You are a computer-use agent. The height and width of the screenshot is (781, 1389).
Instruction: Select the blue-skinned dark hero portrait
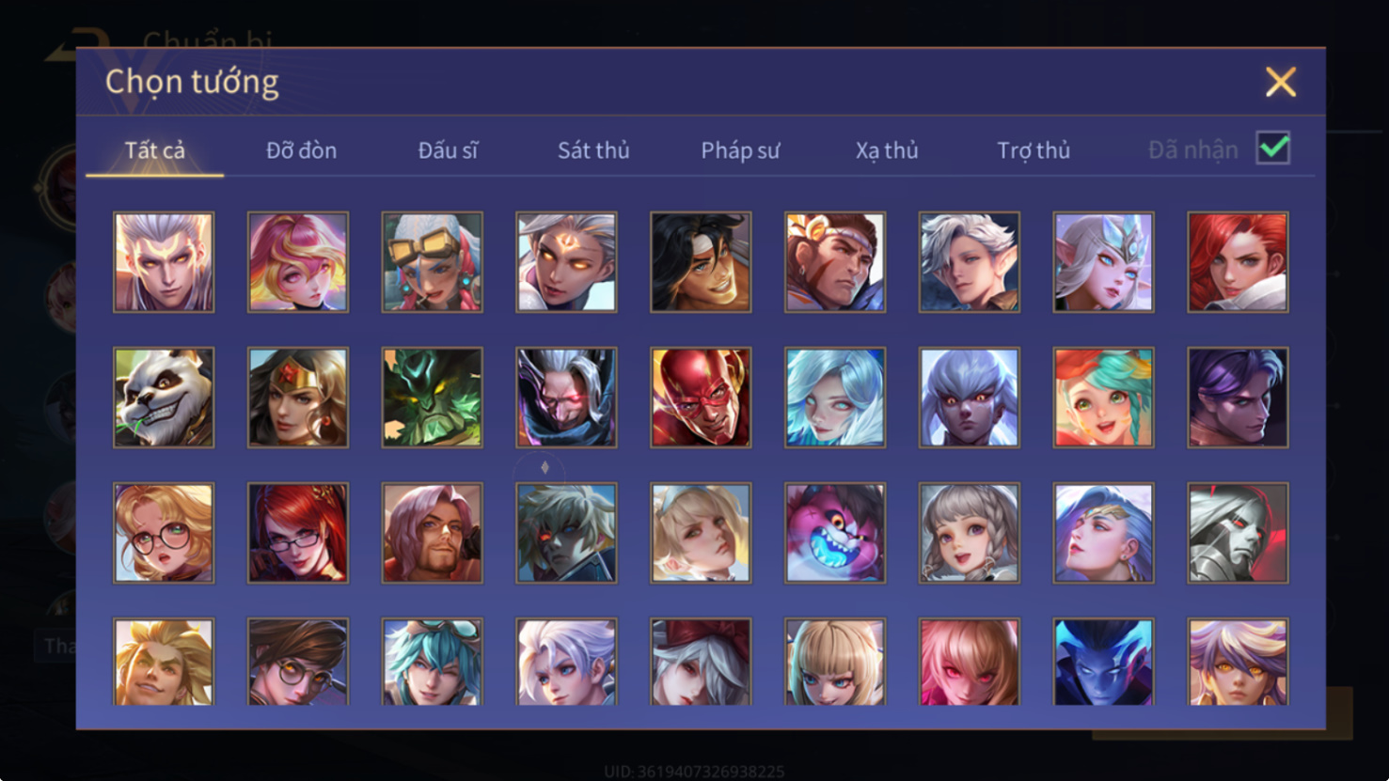click(1103, 662)
